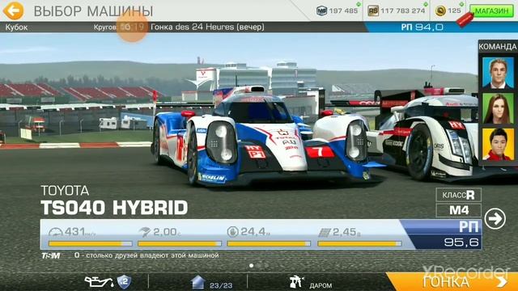
Task: Tap the M$ 197 485 currency counter
Action: (337, 11)
